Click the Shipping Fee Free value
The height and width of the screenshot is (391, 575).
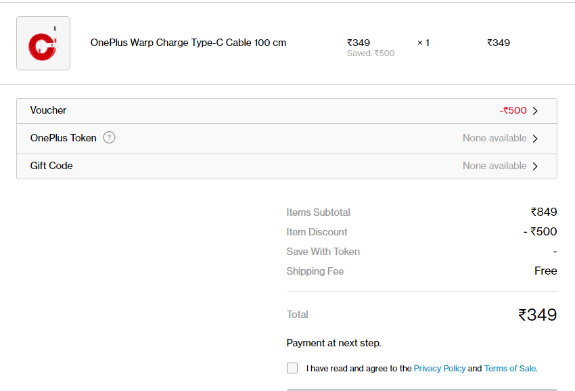(x=546, y=271)
